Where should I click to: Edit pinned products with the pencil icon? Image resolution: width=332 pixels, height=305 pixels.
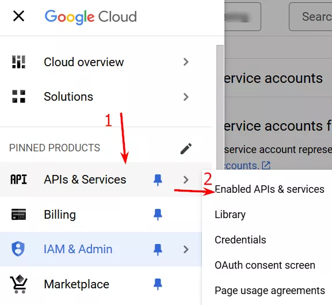pyautogui.click(x=186, y=148)
